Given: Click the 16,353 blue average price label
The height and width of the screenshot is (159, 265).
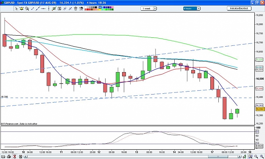Looking at the screenshot, I should (x=259, y=106).
